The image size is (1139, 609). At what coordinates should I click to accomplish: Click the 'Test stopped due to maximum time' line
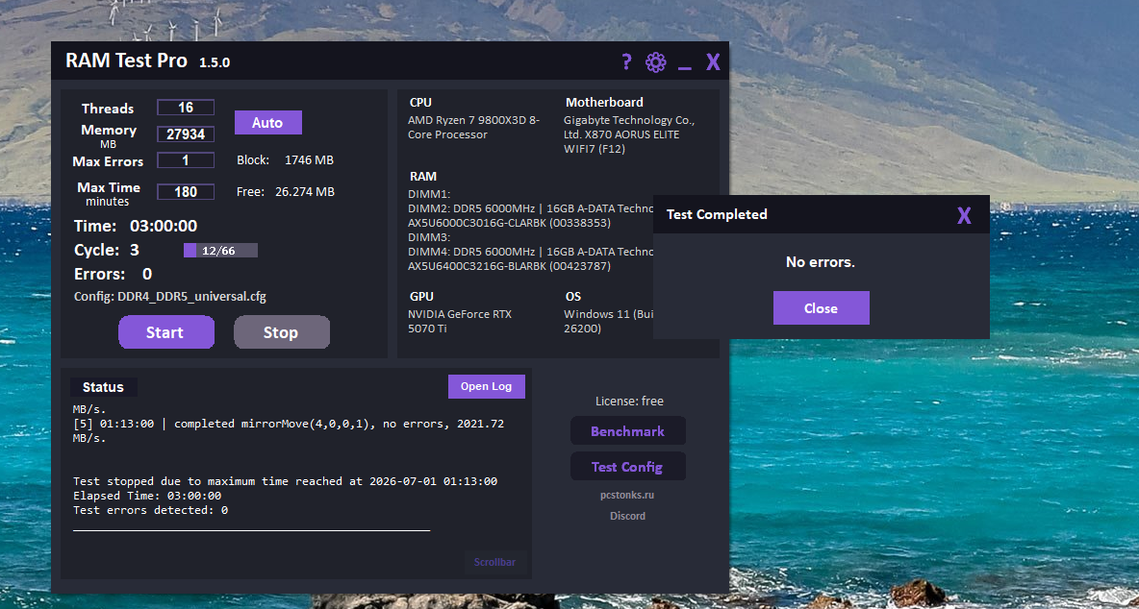point(286,481)
